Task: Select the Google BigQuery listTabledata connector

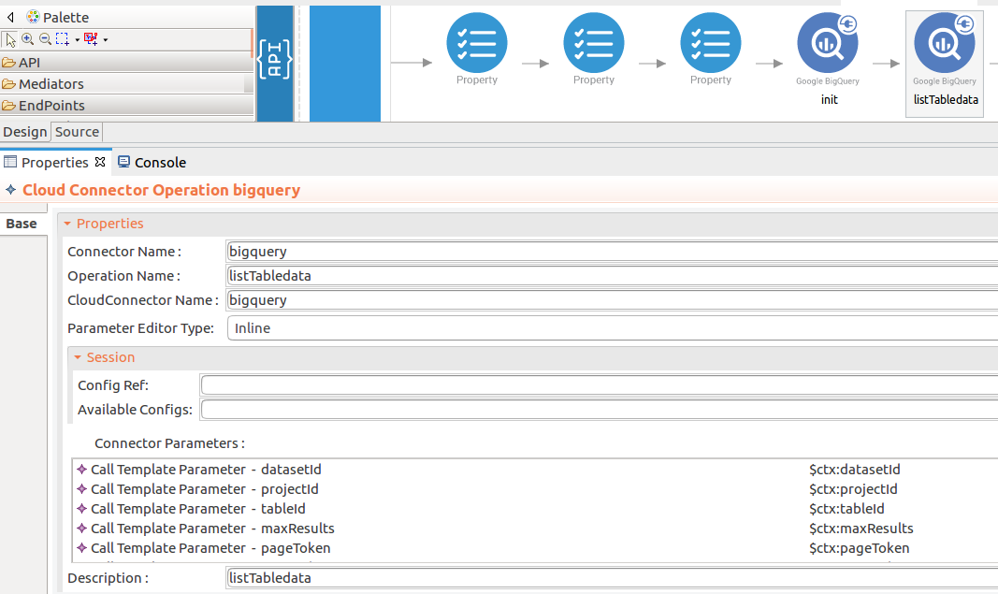Action: pyautogui.click(x=946, y=64)
